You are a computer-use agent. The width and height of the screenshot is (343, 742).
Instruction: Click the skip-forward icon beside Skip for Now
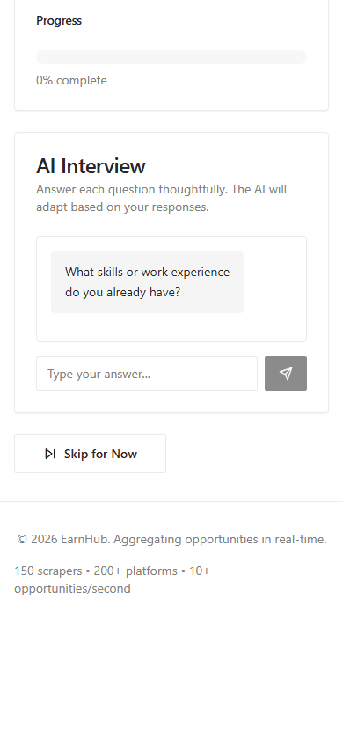(49, 454)
